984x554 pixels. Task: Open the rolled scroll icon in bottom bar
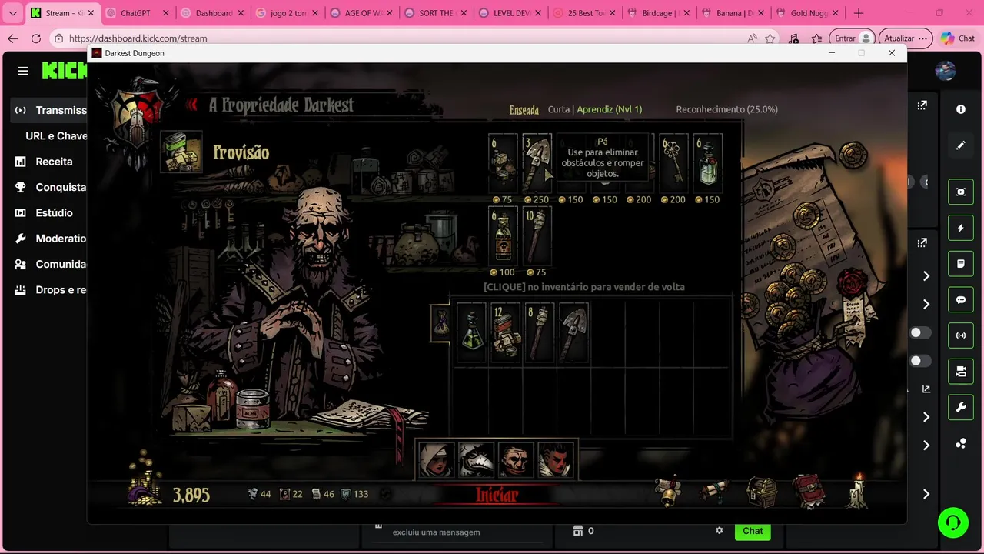pyautogui.click(x=714, y=492)
